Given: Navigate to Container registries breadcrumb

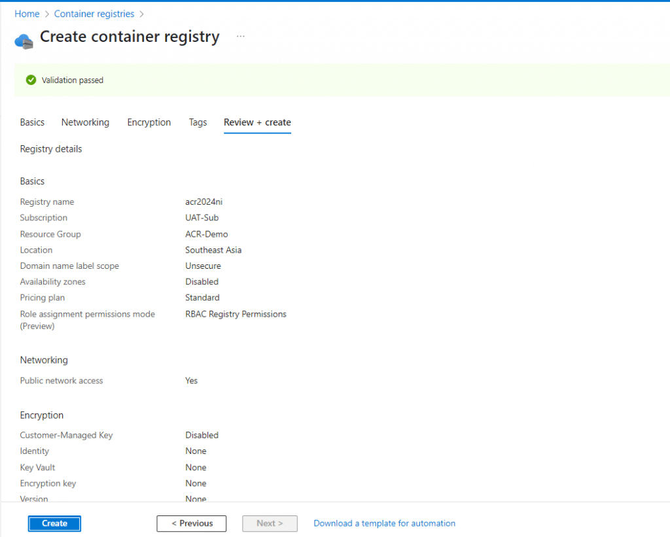Looking at the screenshot, I should coord(94,14).
